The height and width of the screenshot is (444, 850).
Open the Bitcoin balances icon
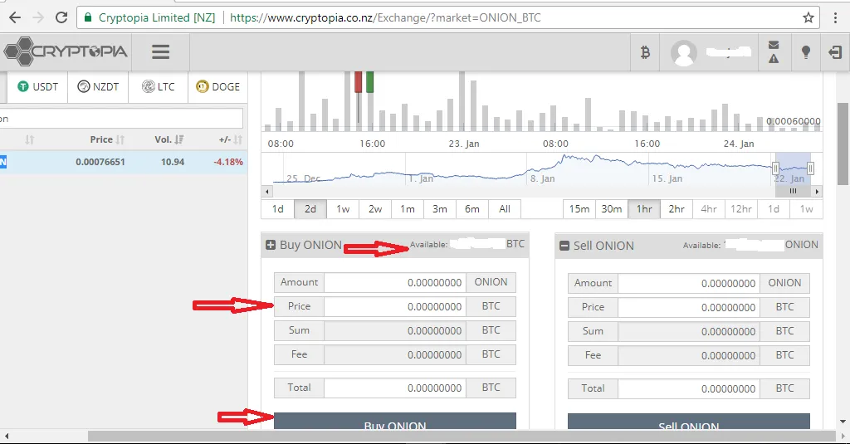coord(645,52)
